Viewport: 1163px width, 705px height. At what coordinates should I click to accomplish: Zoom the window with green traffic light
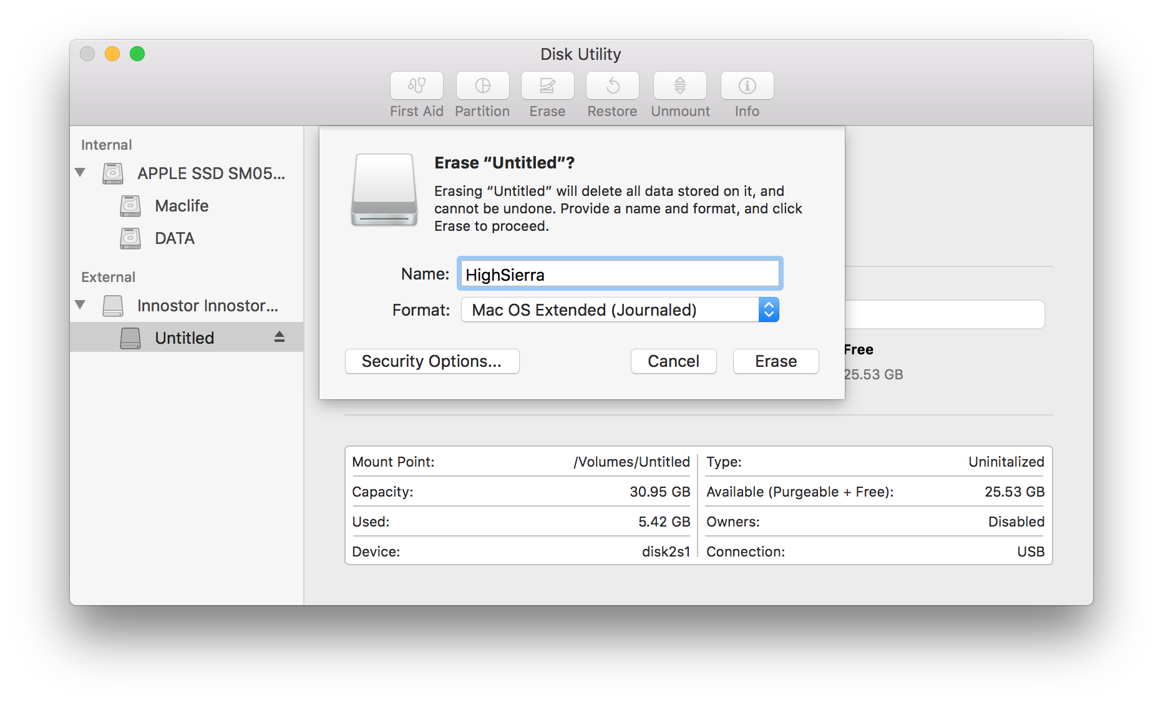(137, 54)
